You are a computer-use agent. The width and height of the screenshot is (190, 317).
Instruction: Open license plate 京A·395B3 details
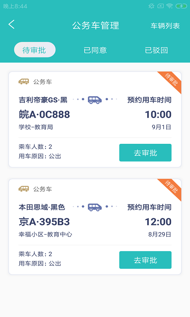[44, 222]
